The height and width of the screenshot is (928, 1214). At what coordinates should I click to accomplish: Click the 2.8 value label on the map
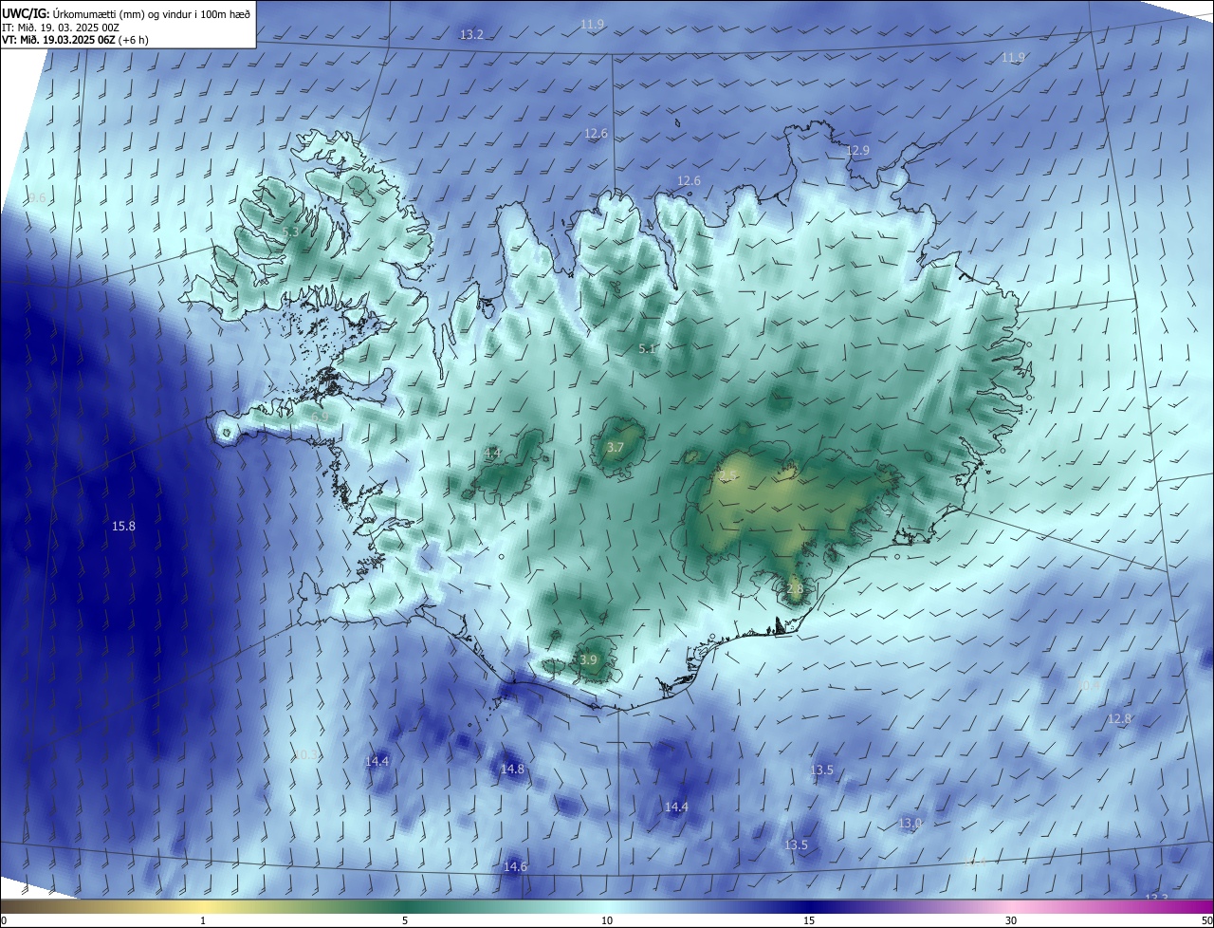click(x=795, y=589)
